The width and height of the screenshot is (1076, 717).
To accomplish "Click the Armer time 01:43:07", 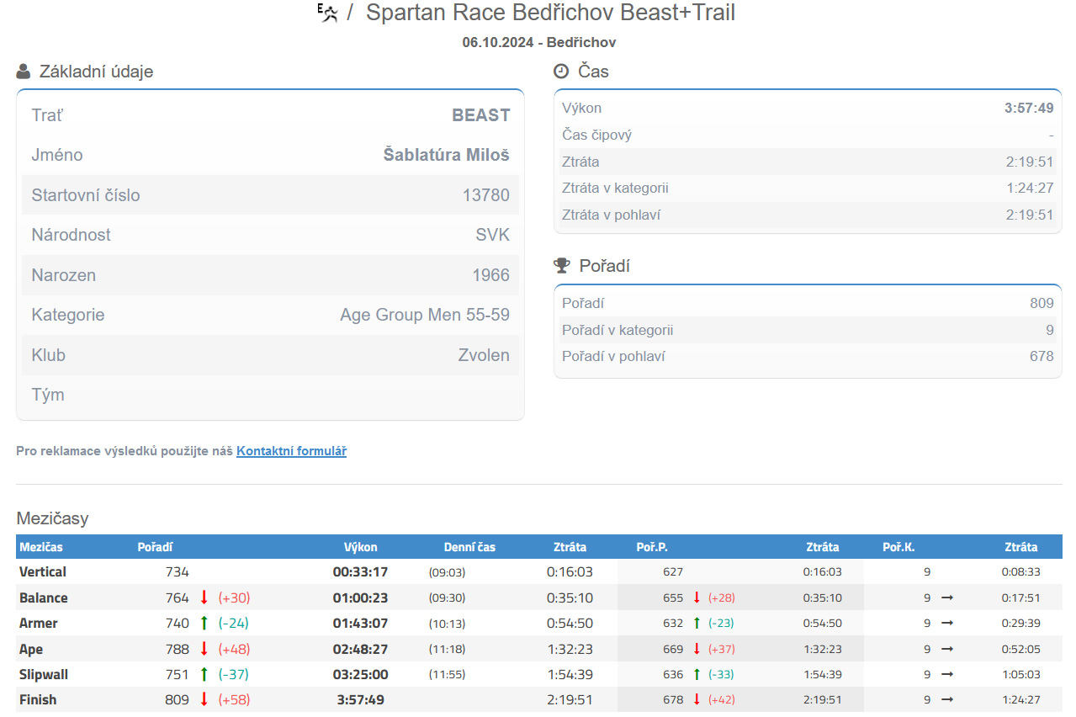I will click(x=360, y=624).
